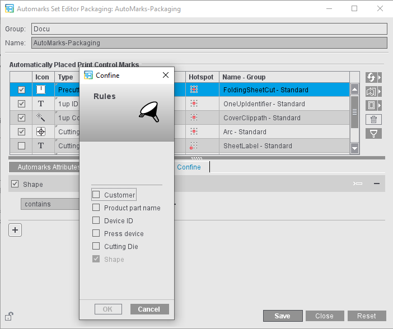
Task: Click the minus icon in the Shape row
Action: (377, 184)
